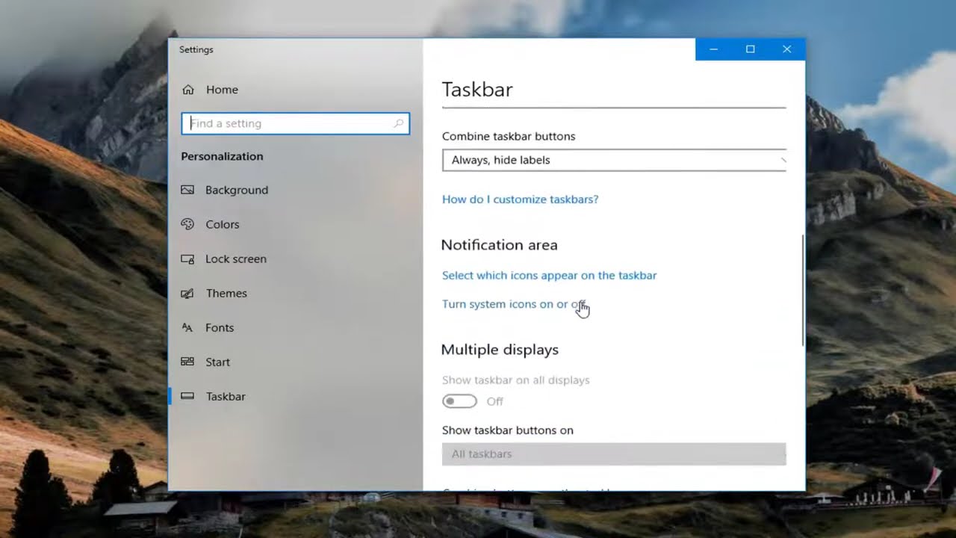This screenshot has height=538, width=956.
Task: Open Select which icons appear on the taskbar
Action: pyautogui.click(x=549, y=275)
